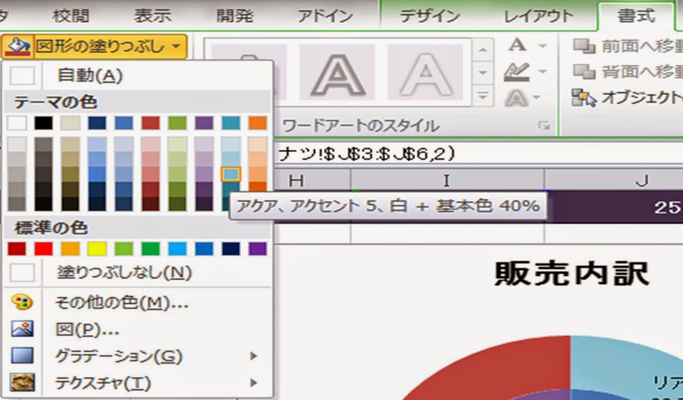Pick the tan theme color swatch
Image resolution: width=683 pixels, height=400 pixels.
(70, 123)
